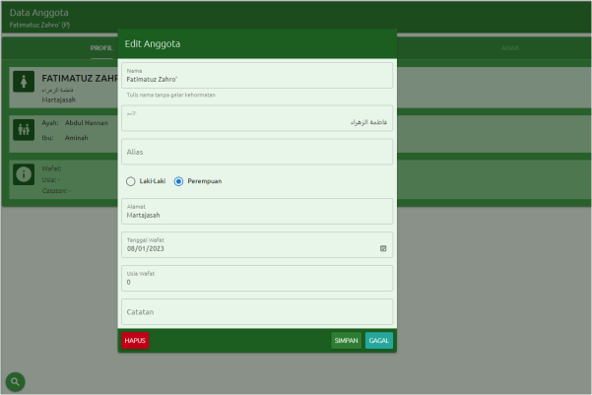Open the ANAK tab
This screenshot has height=395, width=592.
click(509, 47)
